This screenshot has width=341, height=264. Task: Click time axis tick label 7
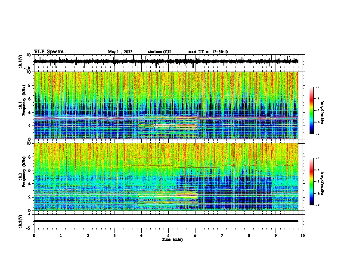click(222, 236)
